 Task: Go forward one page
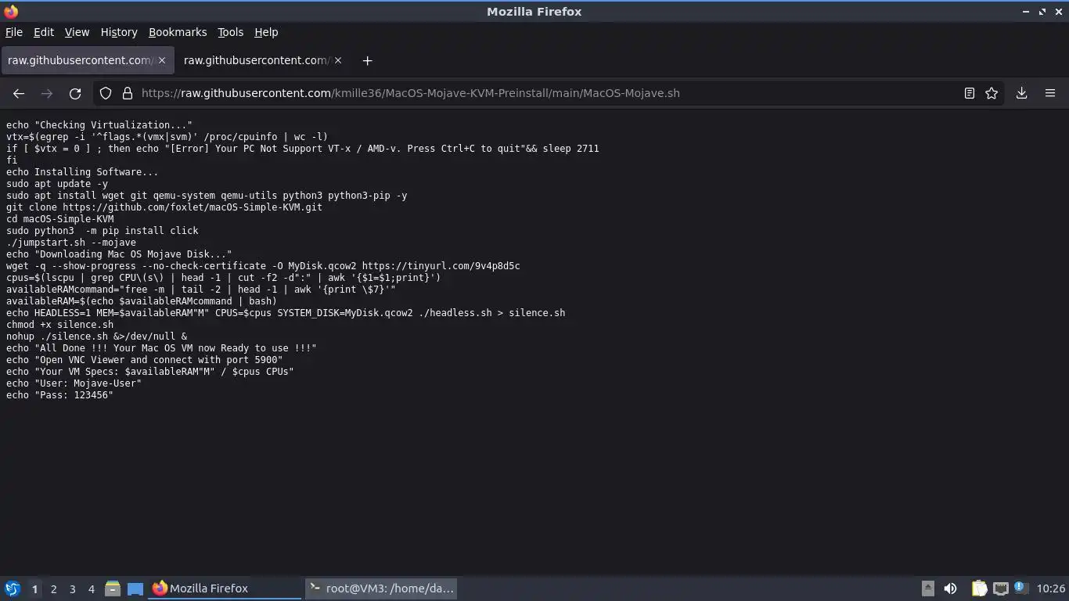pos(47,93)
